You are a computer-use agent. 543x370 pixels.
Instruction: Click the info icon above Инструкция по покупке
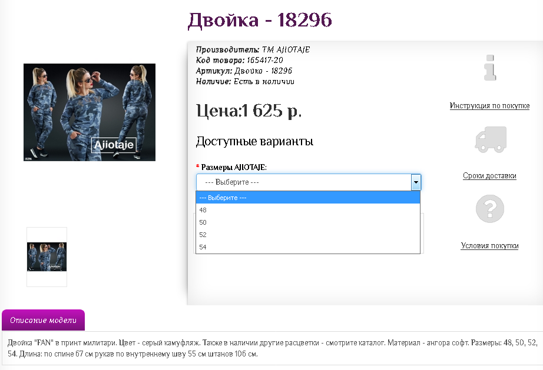(x=489, y=68)
